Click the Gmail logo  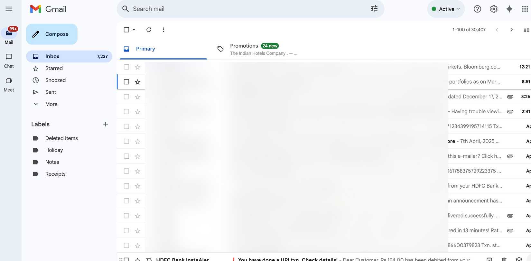tap(48, 9)
